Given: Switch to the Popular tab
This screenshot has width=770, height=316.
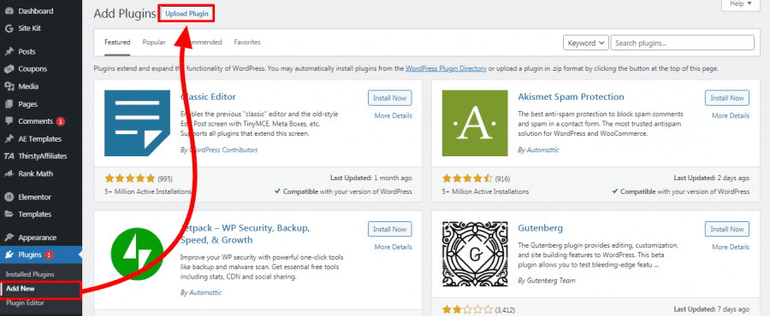Looking at the screenshot, I should click(154, 42).
